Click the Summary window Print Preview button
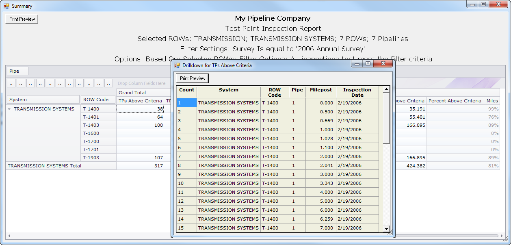Image resolution: width=511 pixels, height=245 pixels. 22,19
